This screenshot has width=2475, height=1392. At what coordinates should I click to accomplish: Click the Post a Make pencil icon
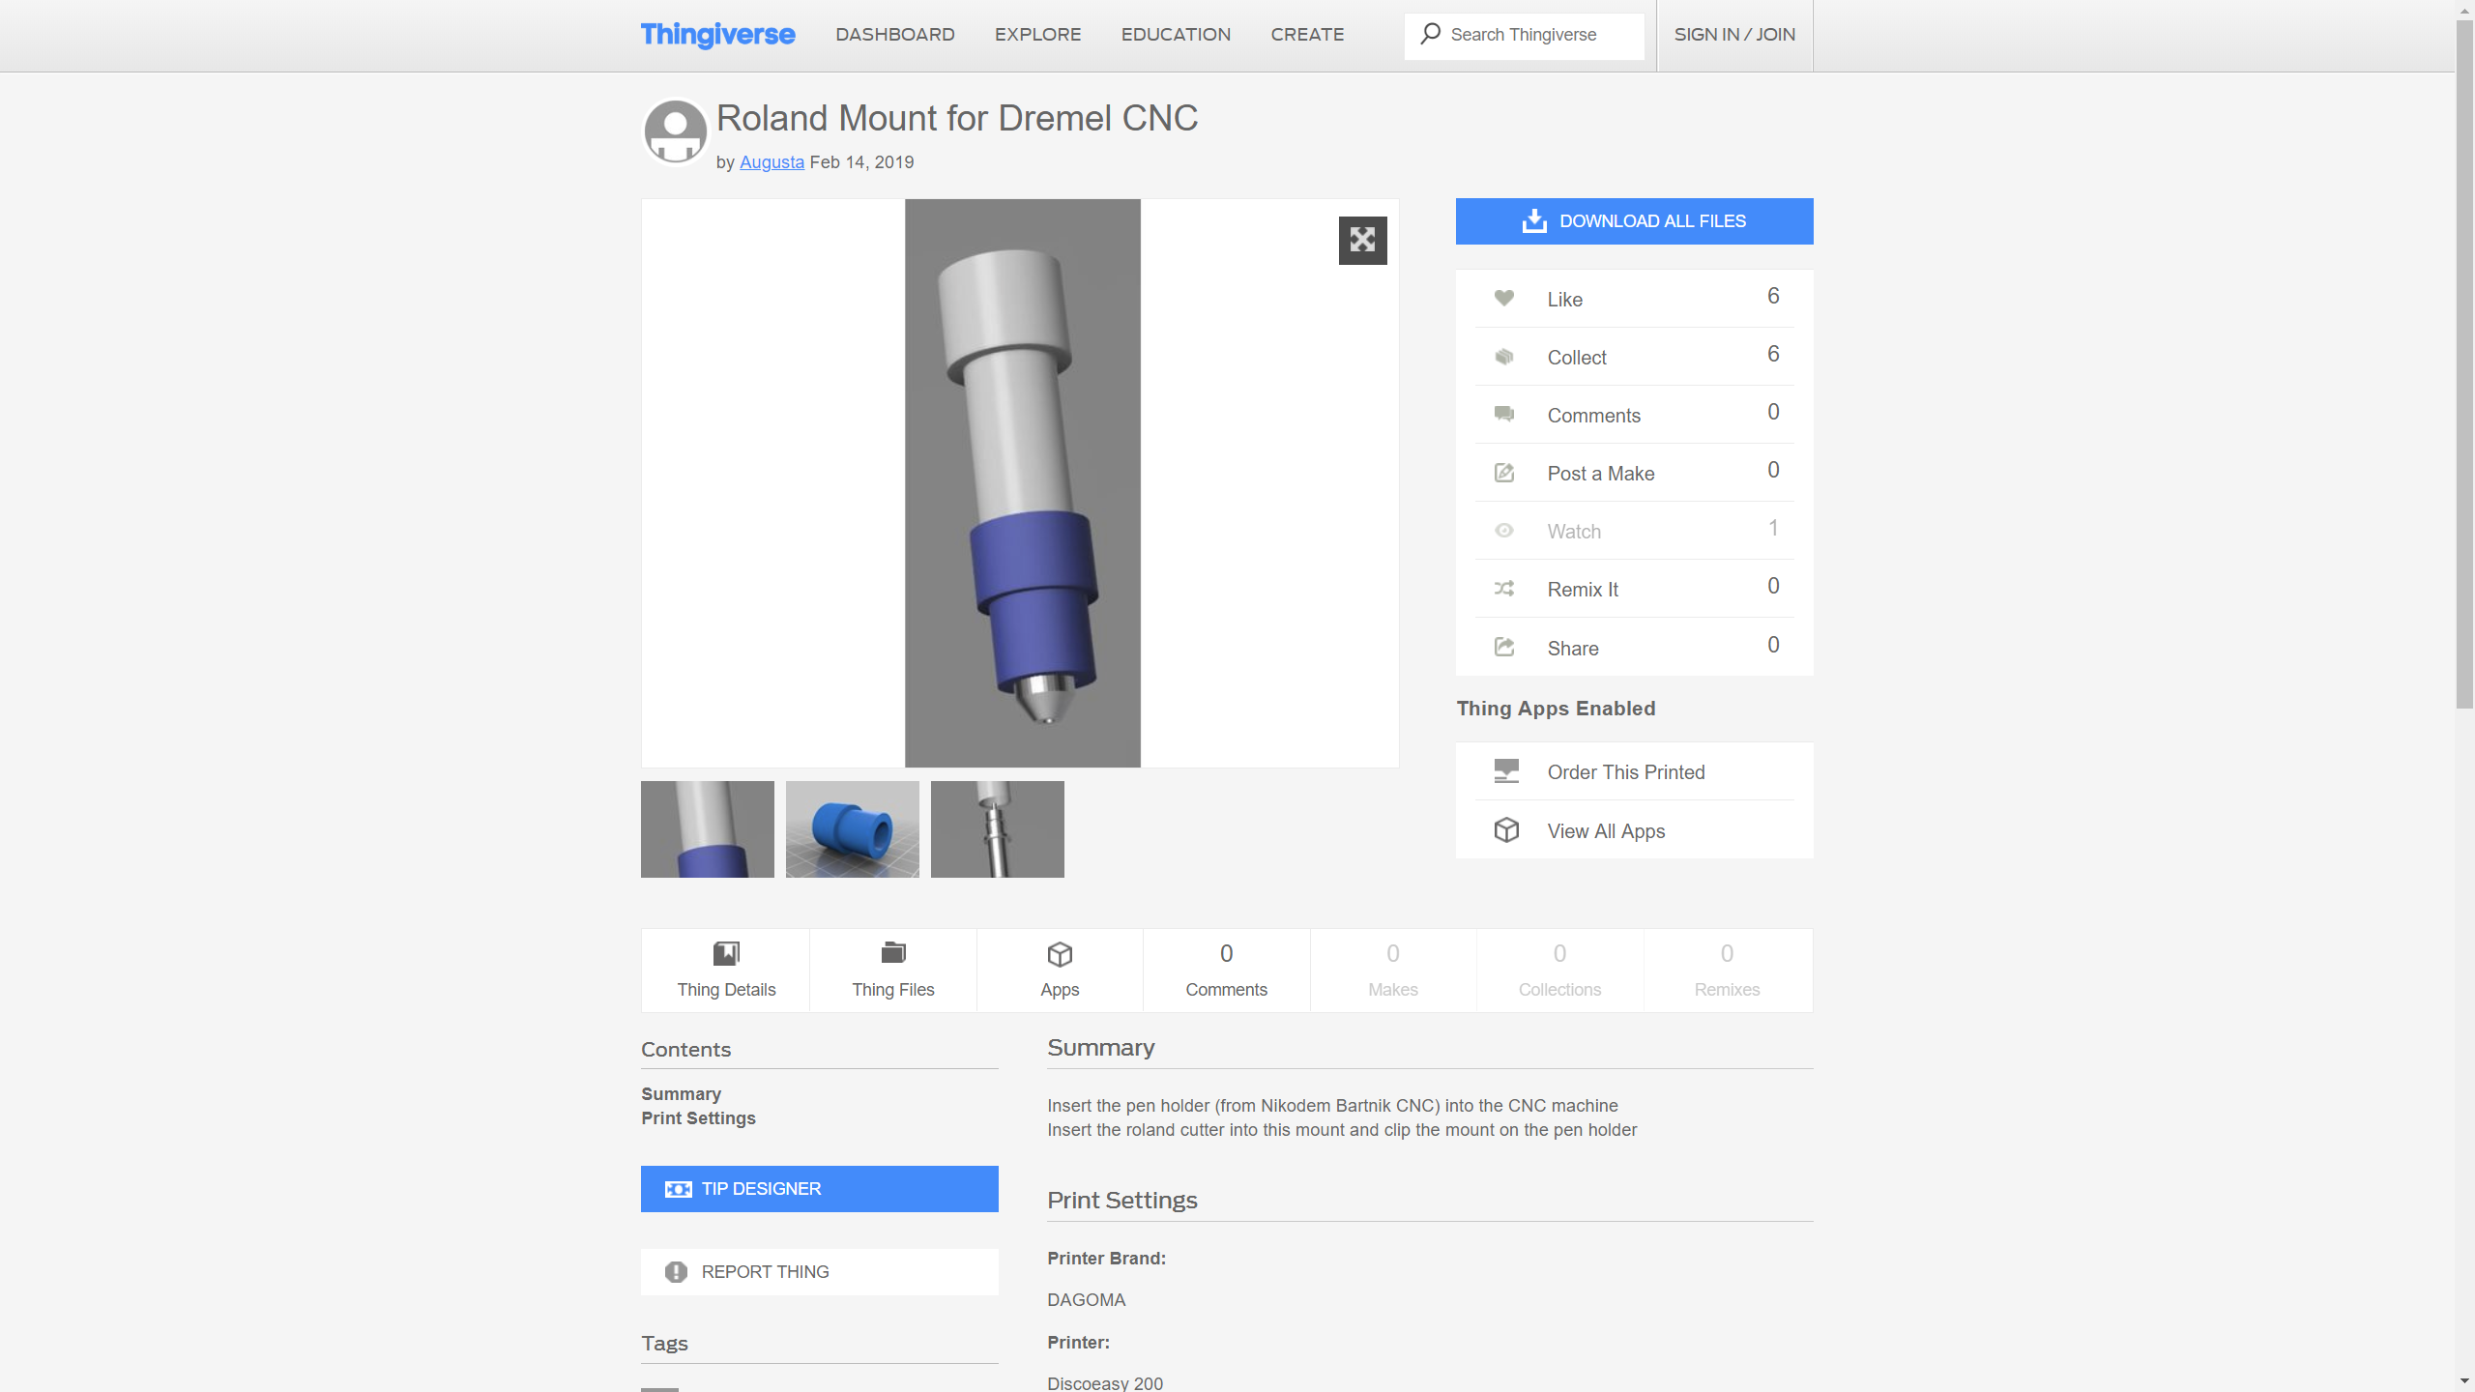(1504, 473)
